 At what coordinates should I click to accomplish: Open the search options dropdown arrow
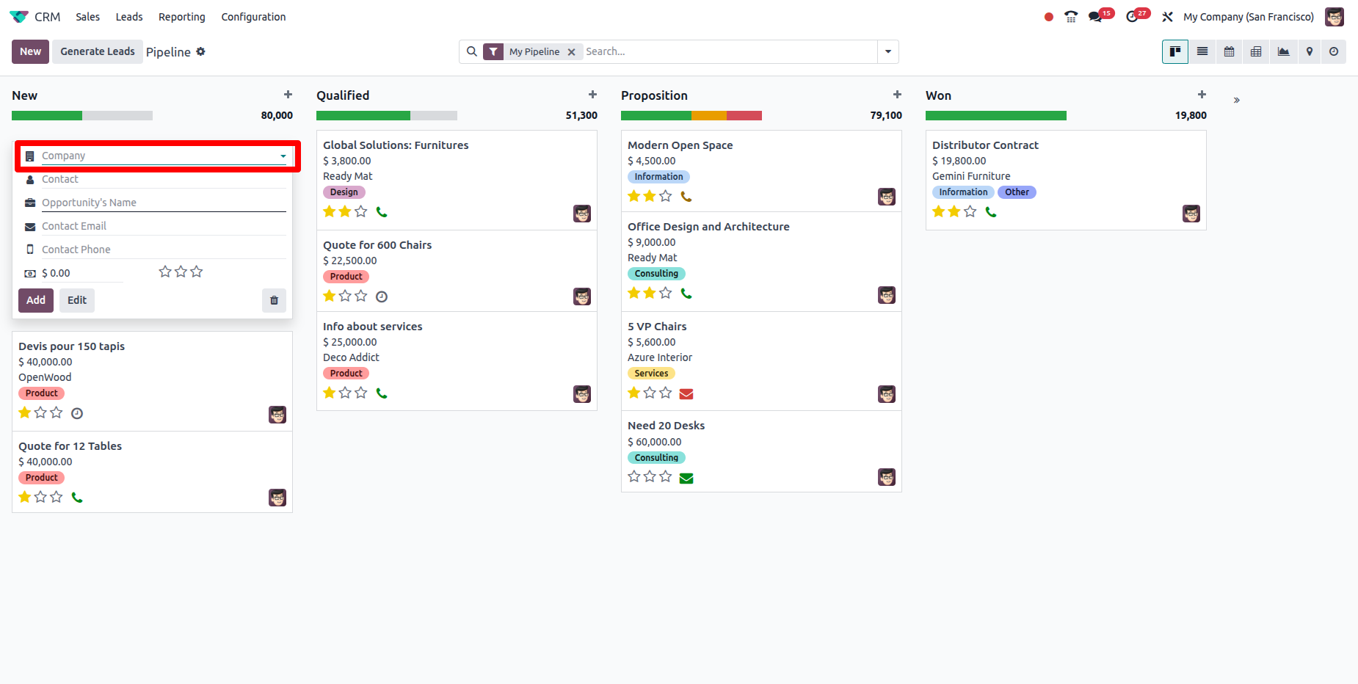coord(888,51)
